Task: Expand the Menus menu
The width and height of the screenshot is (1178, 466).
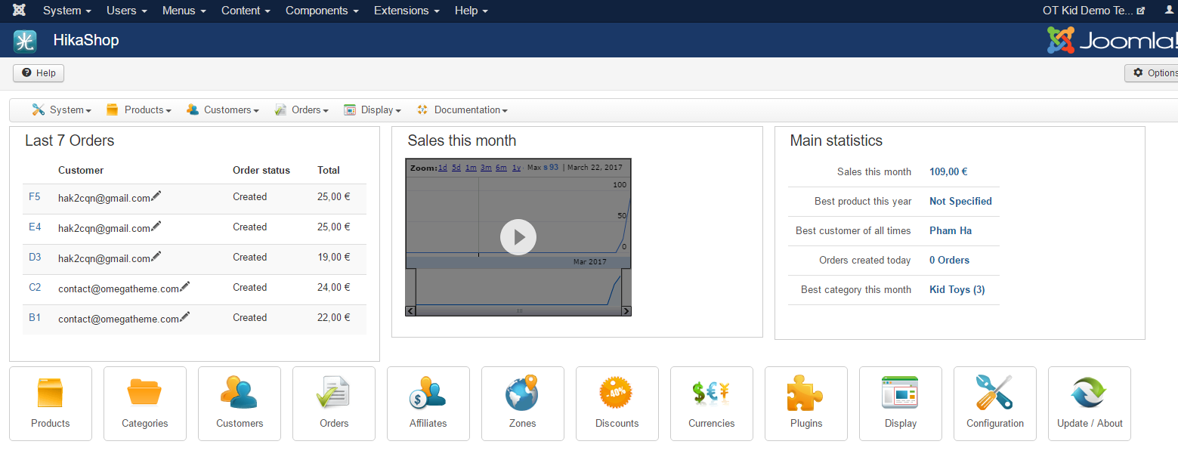Action: (184, 11)
